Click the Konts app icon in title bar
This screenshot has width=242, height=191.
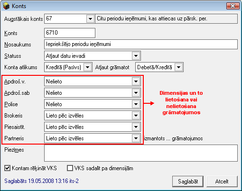[x=6, y=6]
